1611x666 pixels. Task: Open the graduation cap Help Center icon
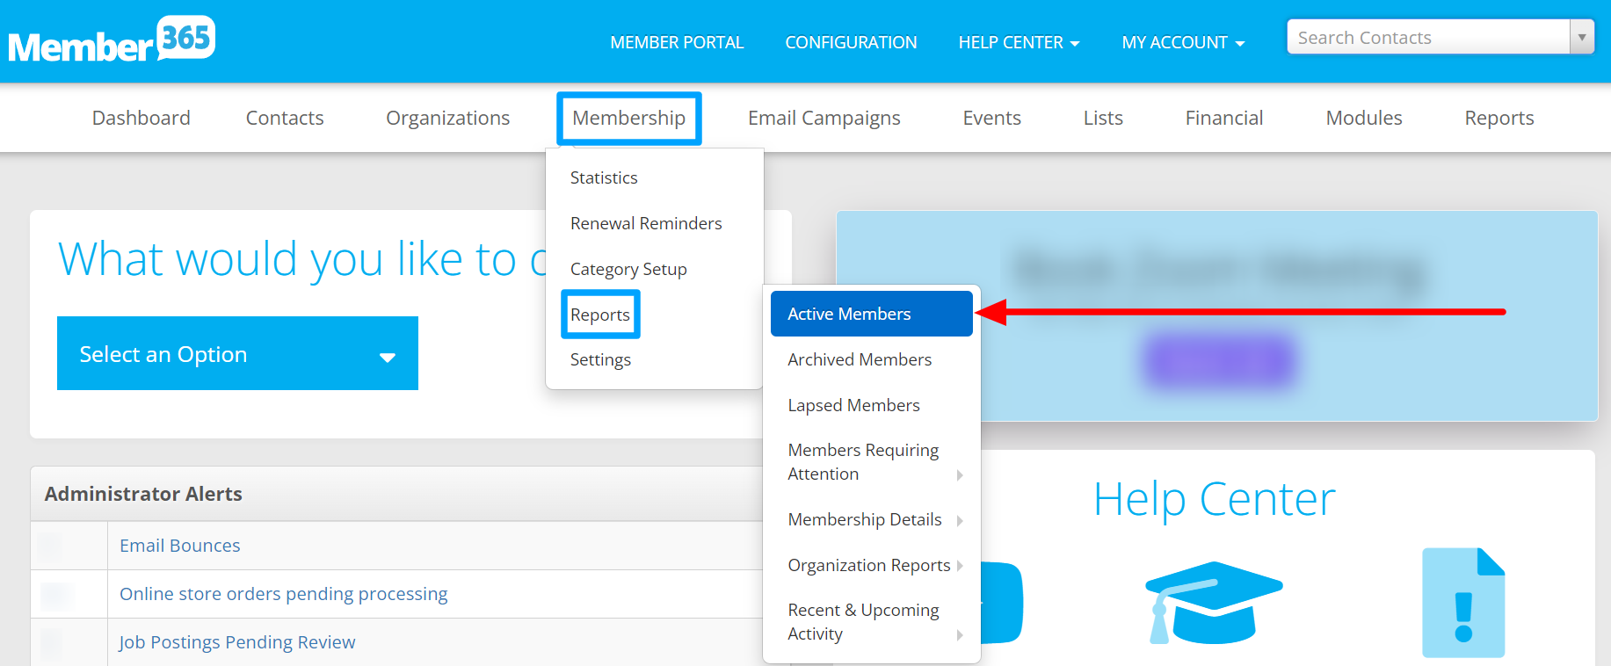[x=1214, y=603]
